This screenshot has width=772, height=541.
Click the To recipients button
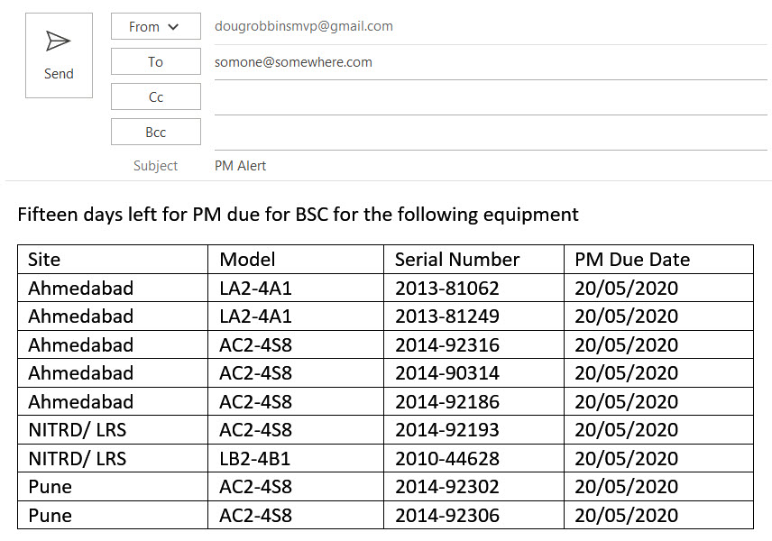coord(155,62)
